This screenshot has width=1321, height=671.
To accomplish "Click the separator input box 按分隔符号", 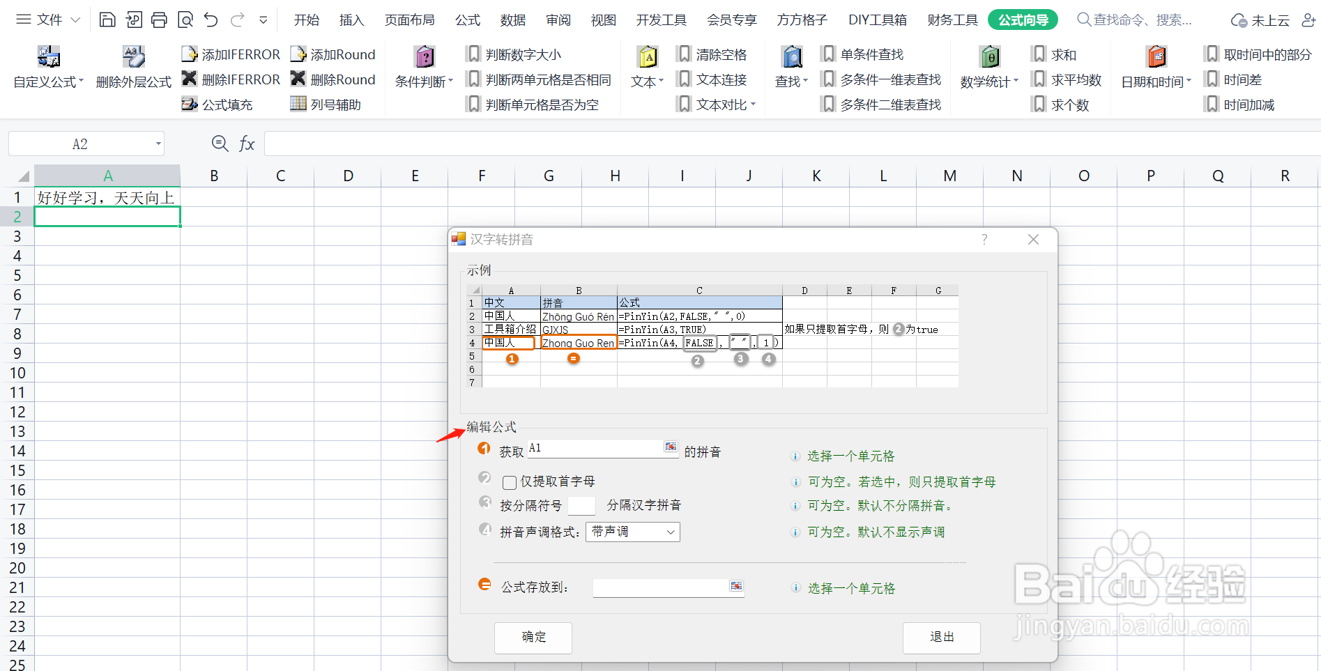I will pyautogui.click(x=581, y=506).
